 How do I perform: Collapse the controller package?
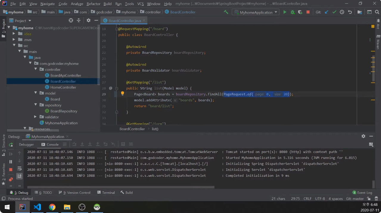coord(35,69)
